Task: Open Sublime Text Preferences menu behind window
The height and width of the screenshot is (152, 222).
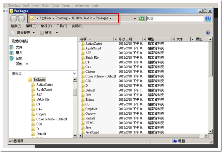Action: pyautogui.click(x=82, y=5)
